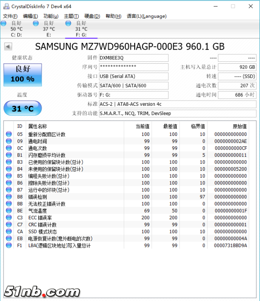Viewport: 260px width, 301px height.
Task: Open the 硬盘(D) menu
Action: point(92,16)
